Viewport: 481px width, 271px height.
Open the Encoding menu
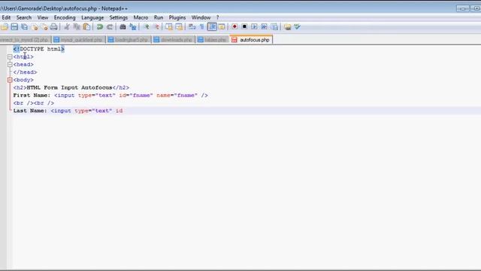pyautogui.click(x=65, y=17)
